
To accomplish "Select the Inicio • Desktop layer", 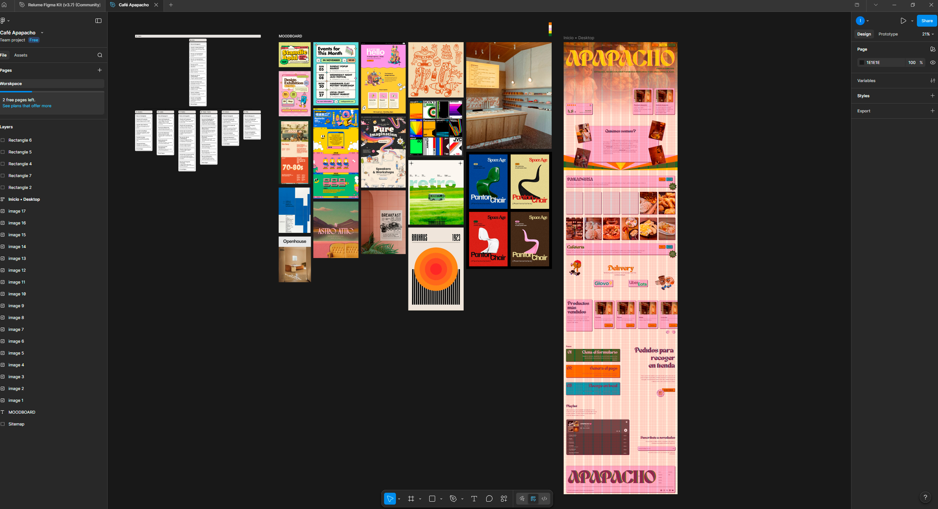I will (x=24, y=199).
